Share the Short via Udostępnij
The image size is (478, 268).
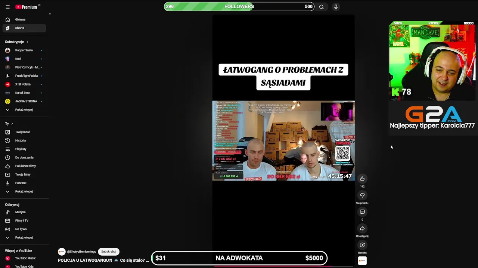coord(362,229)
